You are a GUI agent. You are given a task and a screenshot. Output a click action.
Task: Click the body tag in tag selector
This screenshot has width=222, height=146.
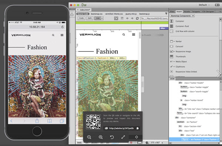(x=80, y=143)
